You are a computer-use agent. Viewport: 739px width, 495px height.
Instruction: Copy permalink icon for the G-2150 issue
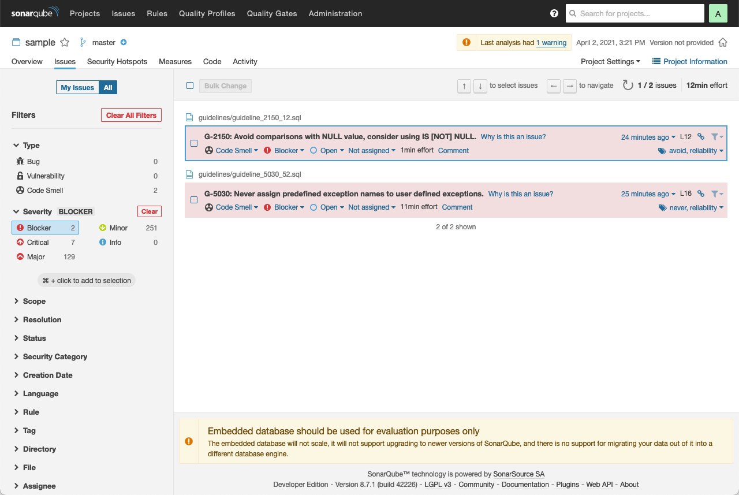[x=701, y=137]
